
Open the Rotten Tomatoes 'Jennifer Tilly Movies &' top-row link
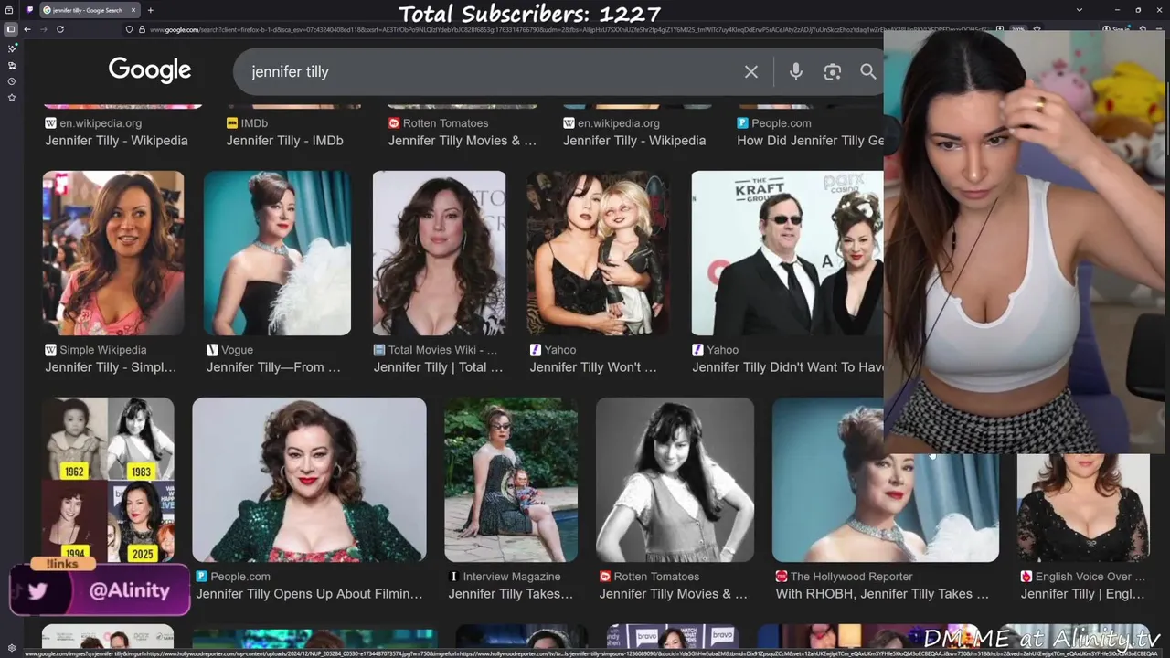coord(462,141)
